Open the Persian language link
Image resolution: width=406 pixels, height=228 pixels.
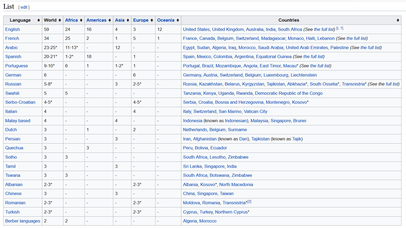pos(13,139)
